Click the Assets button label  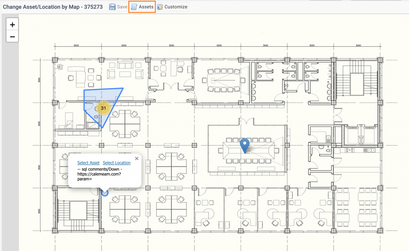(x=146, y=7)
